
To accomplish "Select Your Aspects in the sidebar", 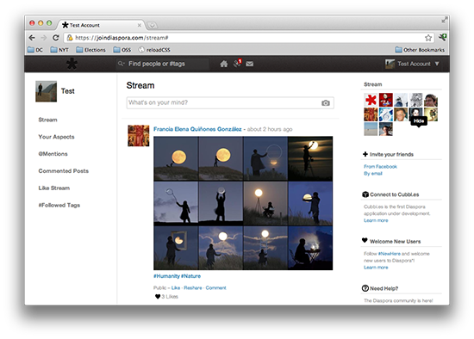I will coord(56,137).
